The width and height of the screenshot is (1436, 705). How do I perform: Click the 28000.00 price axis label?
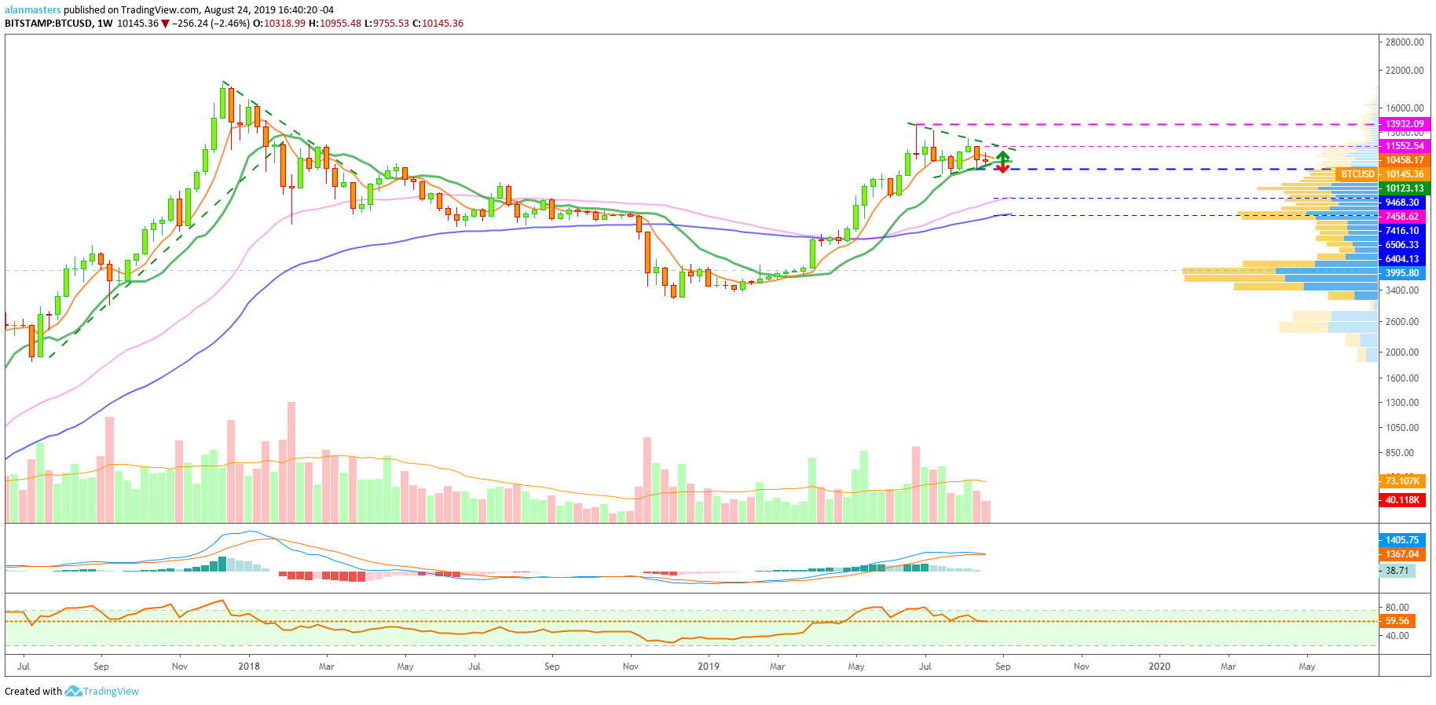[x=1405, y=42]
